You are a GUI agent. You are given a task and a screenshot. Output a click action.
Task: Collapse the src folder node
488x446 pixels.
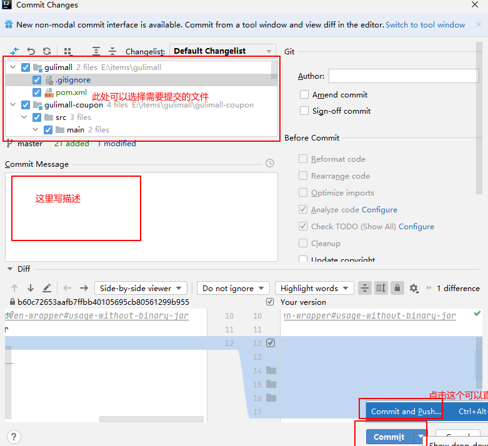click(24, 117)
